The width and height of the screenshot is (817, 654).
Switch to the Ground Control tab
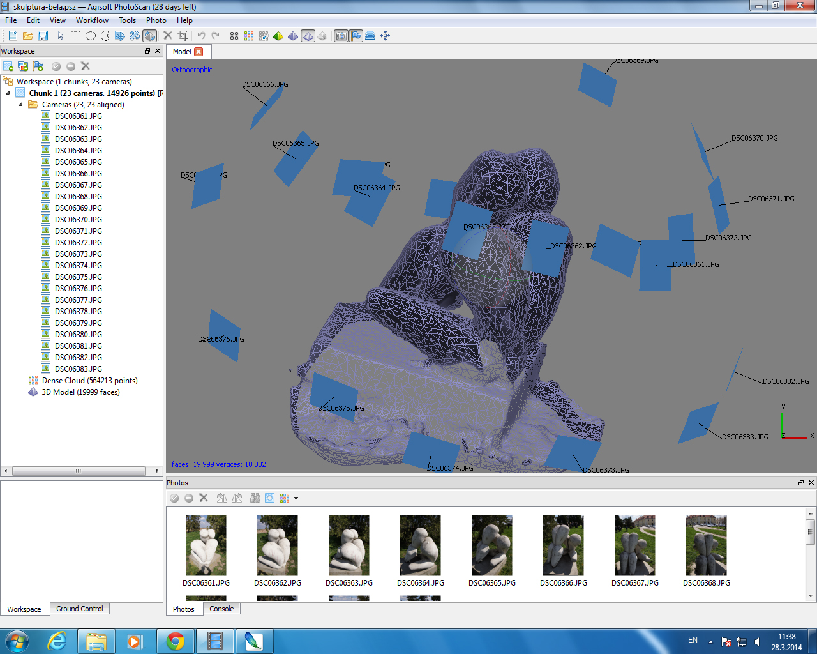pyautogui.click(x=80, y=609)
